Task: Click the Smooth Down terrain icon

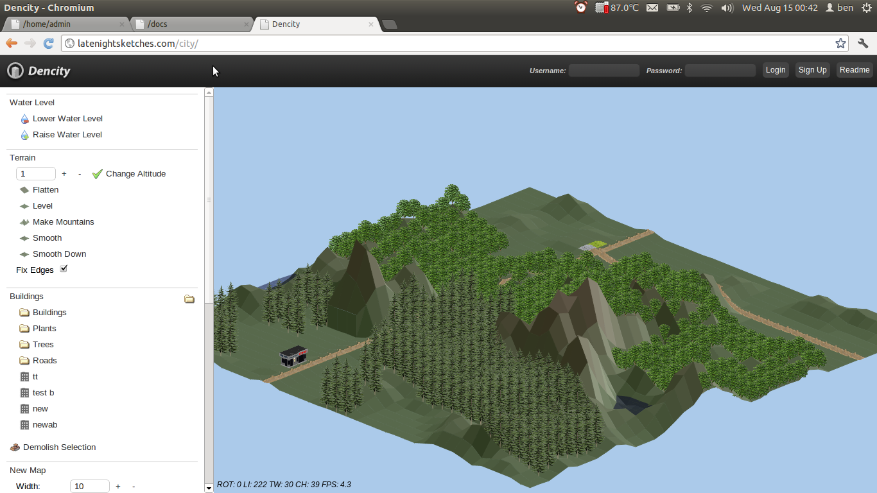Action: (25, 254)
